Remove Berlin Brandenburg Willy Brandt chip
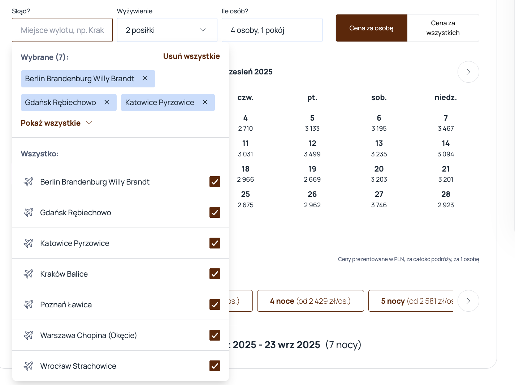Image resolution: width=515 pixels, height=385 pixels. click(x=145, y=78)
